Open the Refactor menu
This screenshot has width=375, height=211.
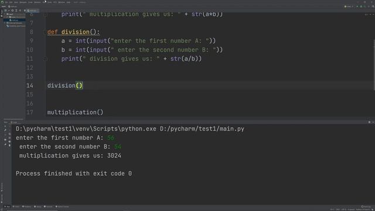37,2
